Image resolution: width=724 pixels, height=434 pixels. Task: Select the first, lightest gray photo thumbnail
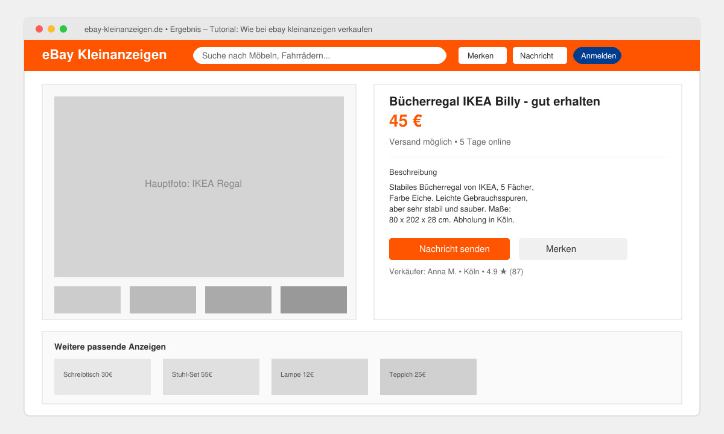87,300
